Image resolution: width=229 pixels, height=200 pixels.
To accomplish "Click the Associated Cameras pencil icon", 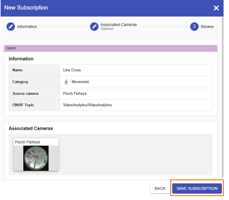I will 94,27.
